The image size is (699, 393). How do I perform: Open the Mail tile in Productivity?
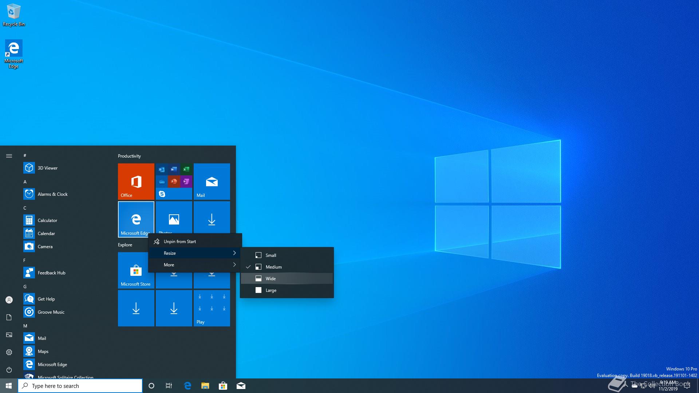pos(212,181)
